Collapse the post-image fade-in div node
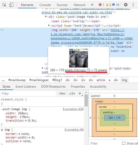 46,17
